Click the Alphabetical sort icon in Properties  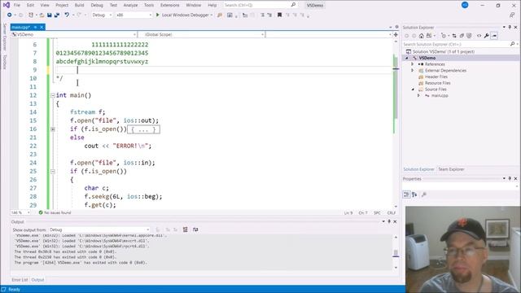pyautogui.click(x=414, y=195)
